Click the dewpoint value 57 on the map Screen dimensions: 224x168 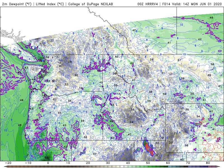[x=46, y=158]
